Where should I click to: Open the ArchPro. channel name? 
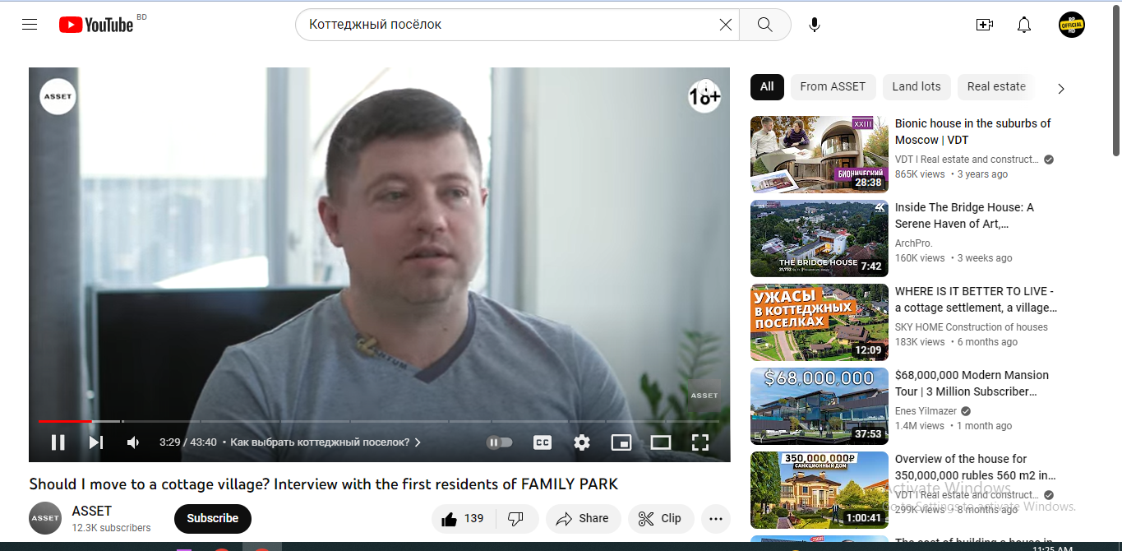[914, 243]
